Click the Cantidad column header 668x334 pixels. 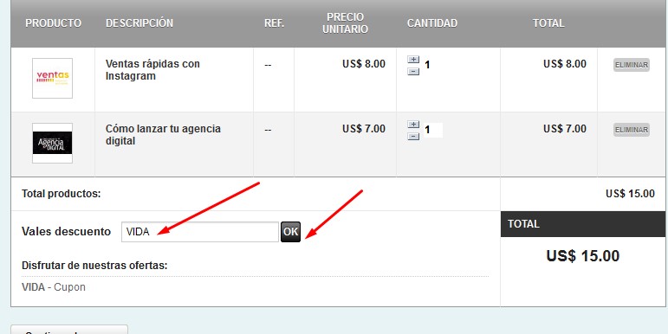[432, 23]
